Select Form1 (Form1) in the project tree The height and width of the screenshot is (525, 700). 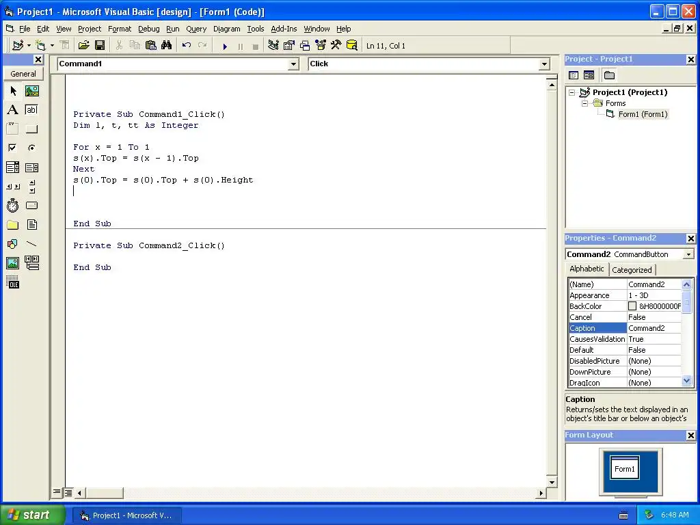pos(643,114)
